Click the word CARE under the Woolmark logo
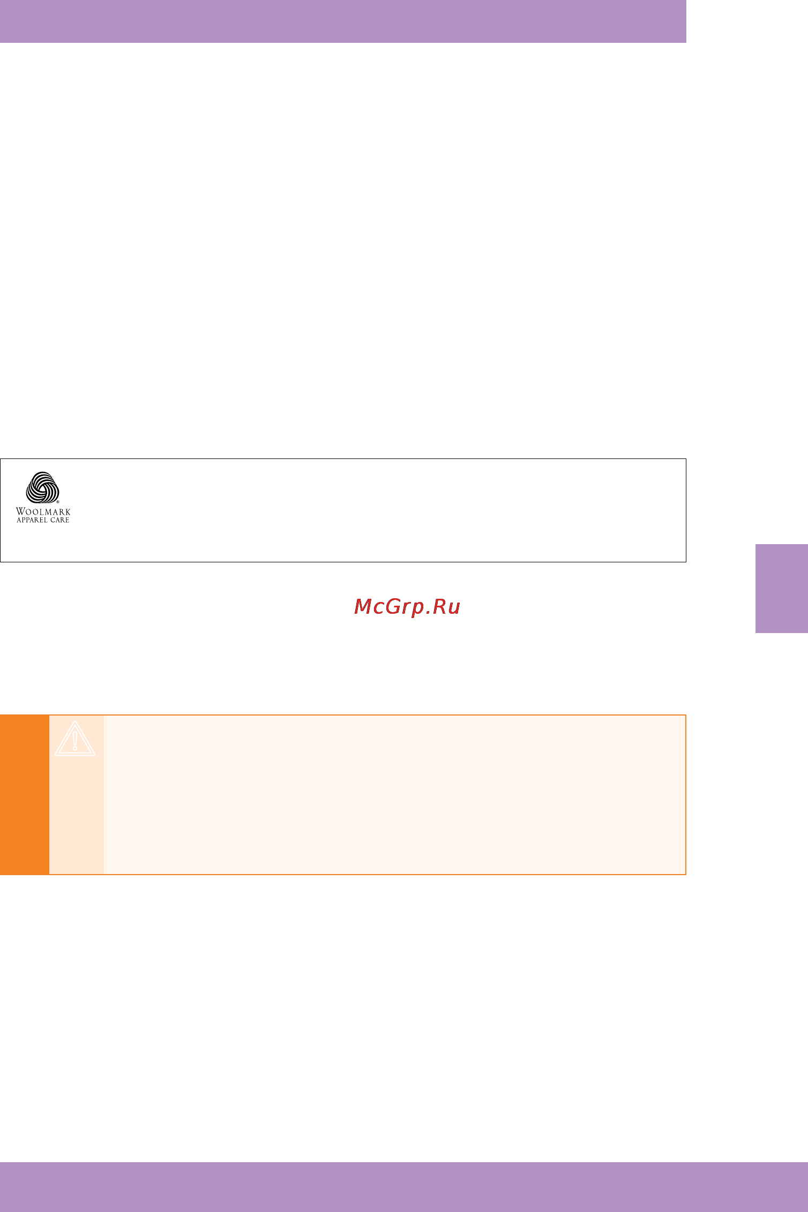 60,520
